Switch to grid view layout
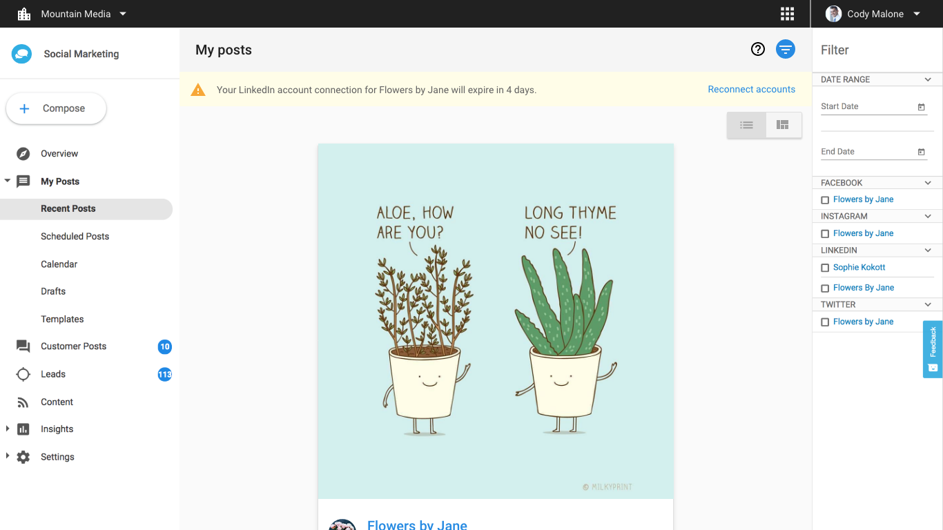This screenshot has height=530, width=943. tap(783, 125)
